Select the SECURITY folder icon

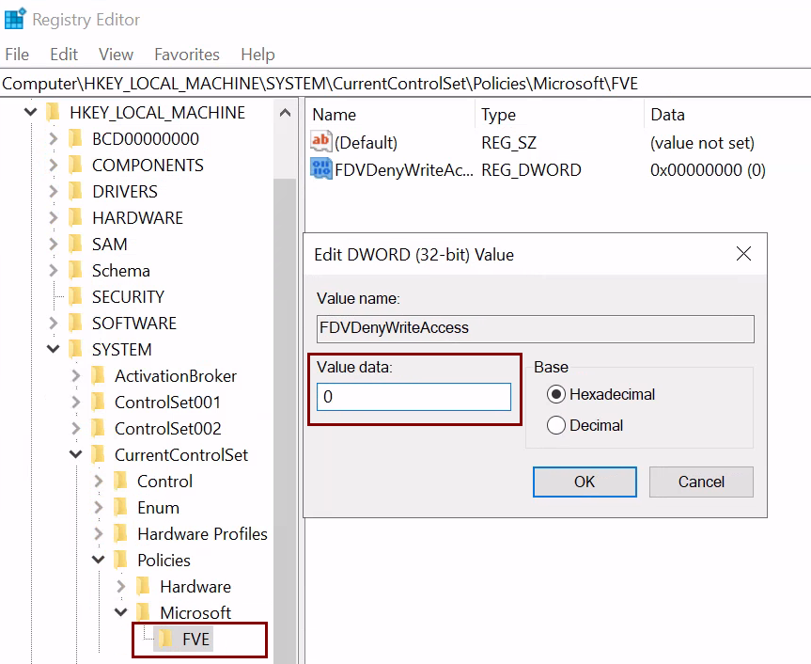75,296
